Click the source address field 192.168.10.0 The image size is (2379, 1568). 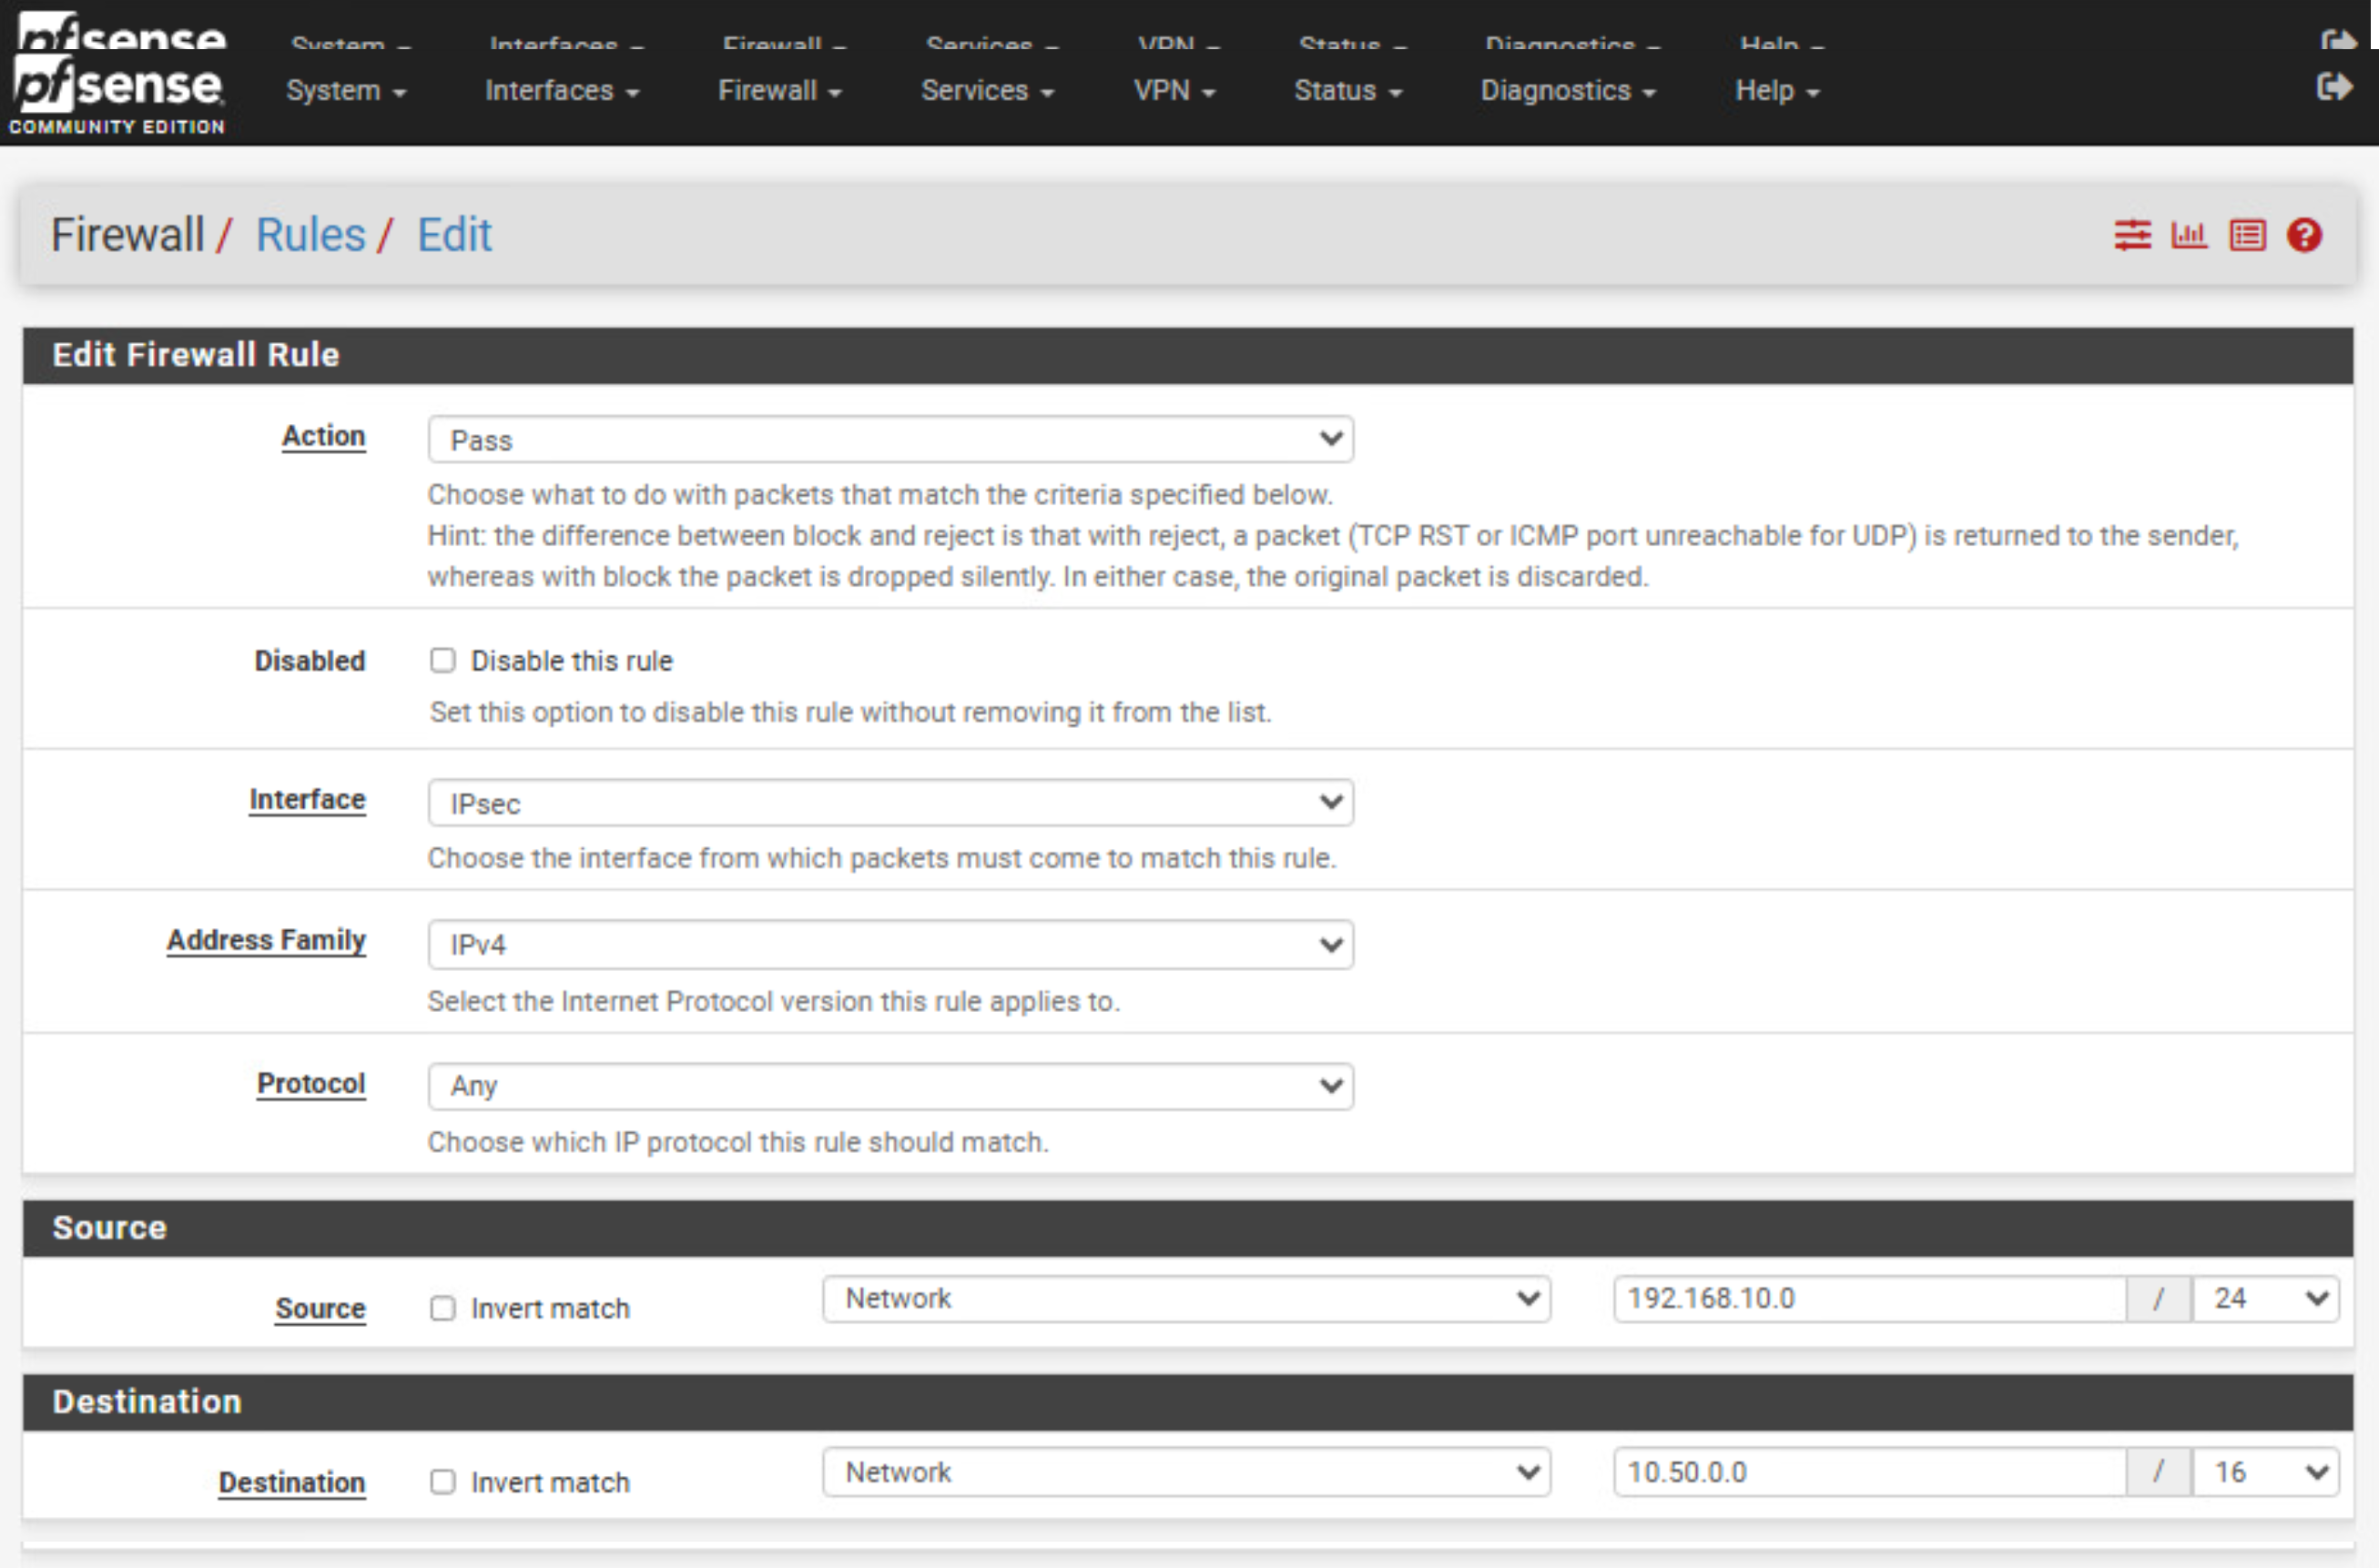click(1868, 1299)
